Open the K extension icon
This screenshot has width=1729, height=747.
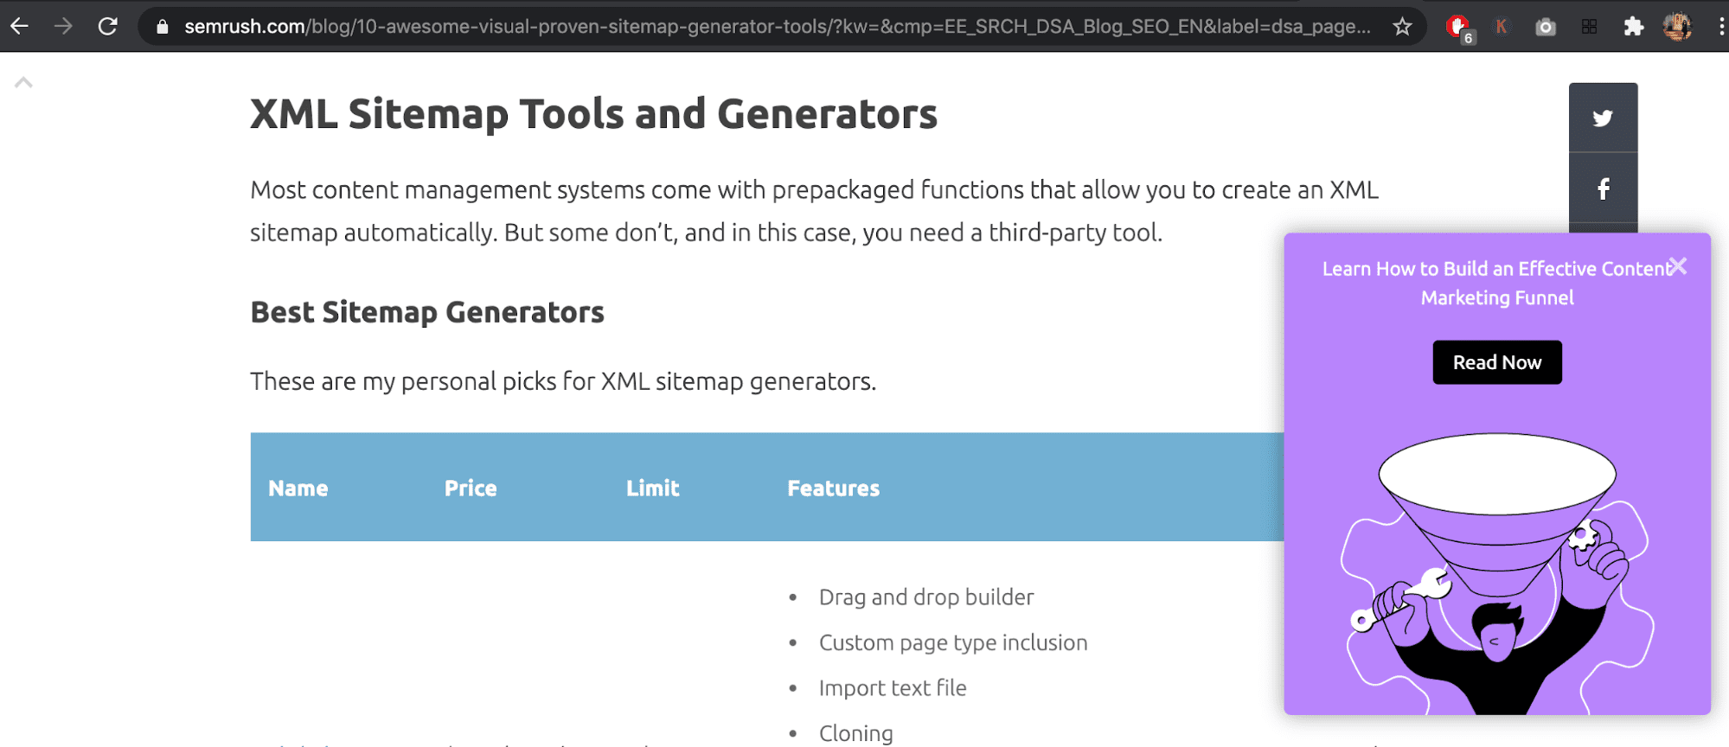point(1502,27)
